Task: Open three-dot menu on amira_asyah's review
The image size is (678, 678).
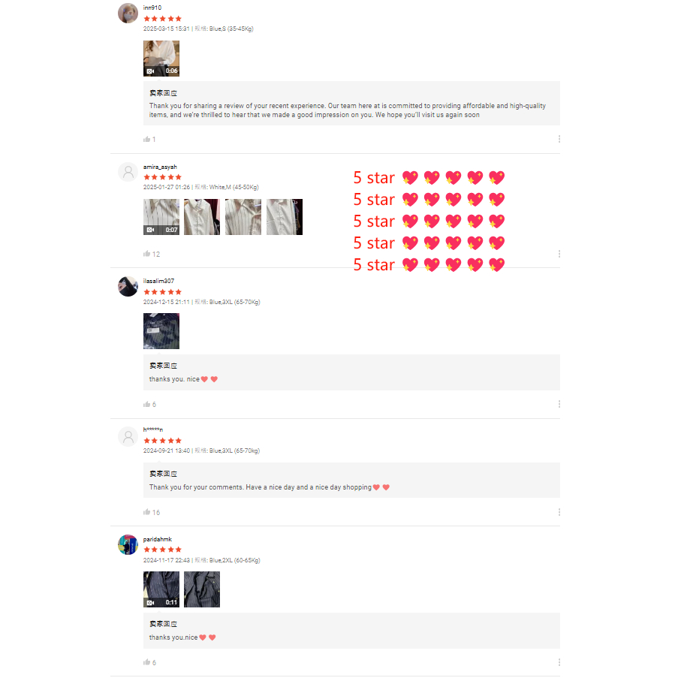Action: tap(559, 254)
